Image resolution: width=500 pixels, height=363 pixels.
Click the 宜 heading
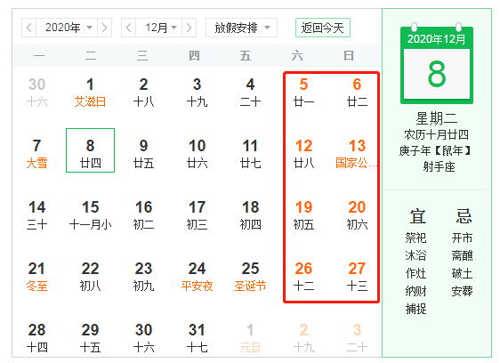pos(417,216)
